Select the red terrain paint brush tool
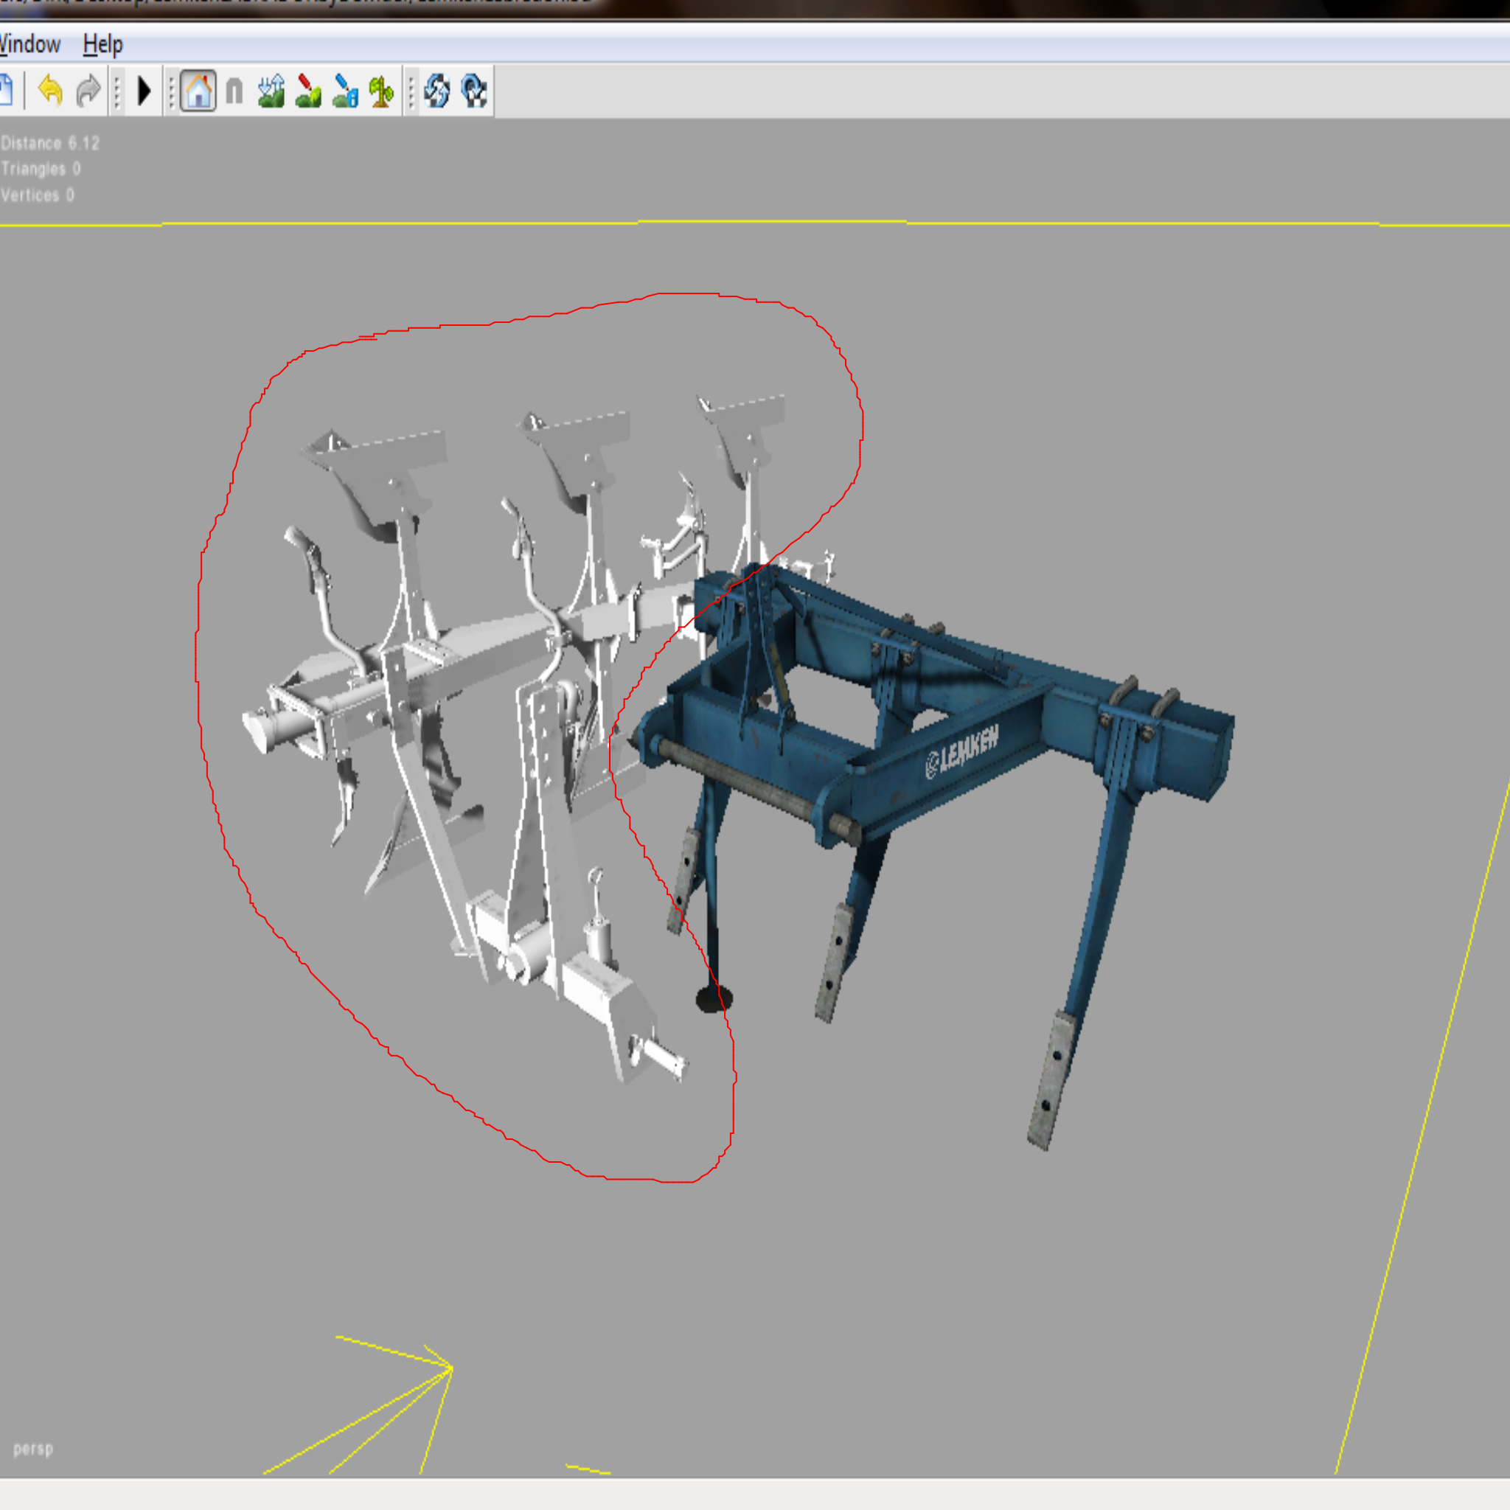1510x1510 pixels. pyautogui.click(x=309, y=91)
